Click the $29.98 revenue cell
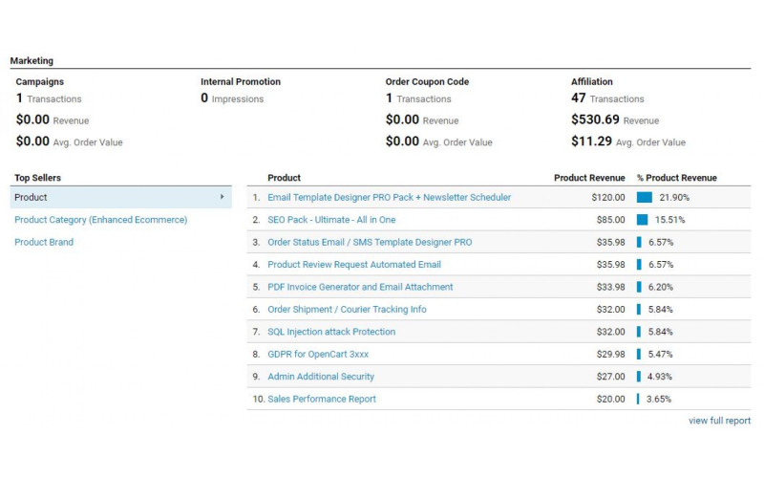Image resolution: width=764 pixels, height=478 pixels. click(x=610, y=355)
